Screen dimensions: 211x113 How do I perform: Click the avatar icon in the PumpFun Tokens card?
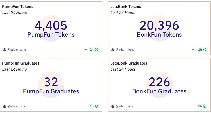point(5,50)
